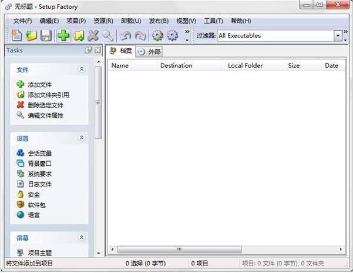This screenshot has height=273, width=353.
Task: Click the New Project toolbar icon
Action: (16, 36)
